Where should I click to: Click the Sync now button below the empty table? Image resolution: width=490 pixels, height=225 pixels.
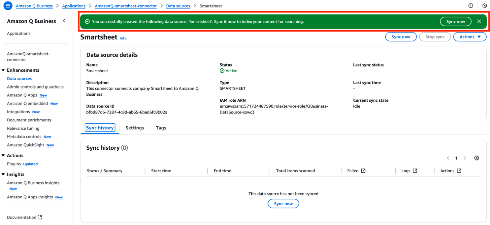pyautogui.click(x=283, y=204)
